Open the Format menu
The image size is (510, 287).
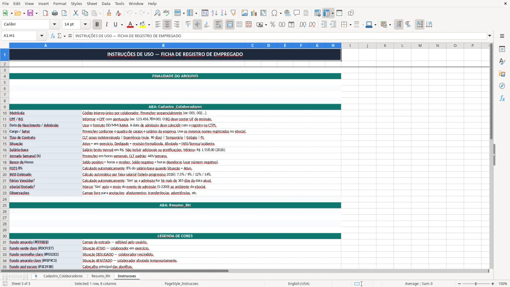point(60,3)
